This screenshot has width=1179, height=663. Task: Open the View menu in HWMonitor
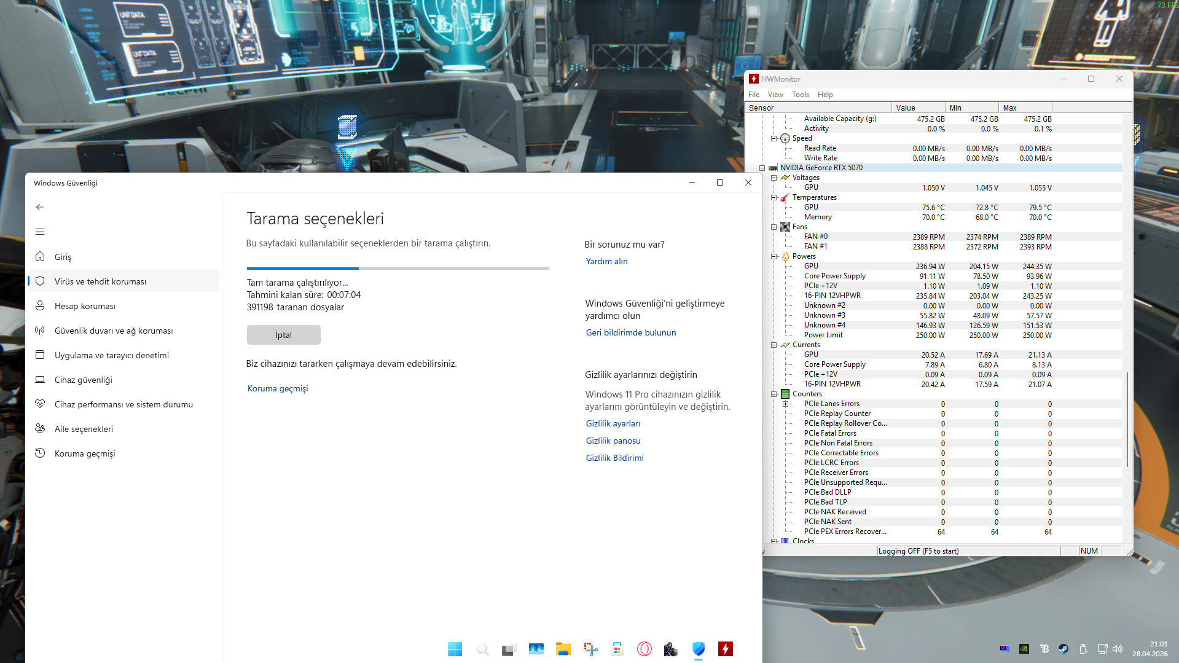[x=775, y=95]
